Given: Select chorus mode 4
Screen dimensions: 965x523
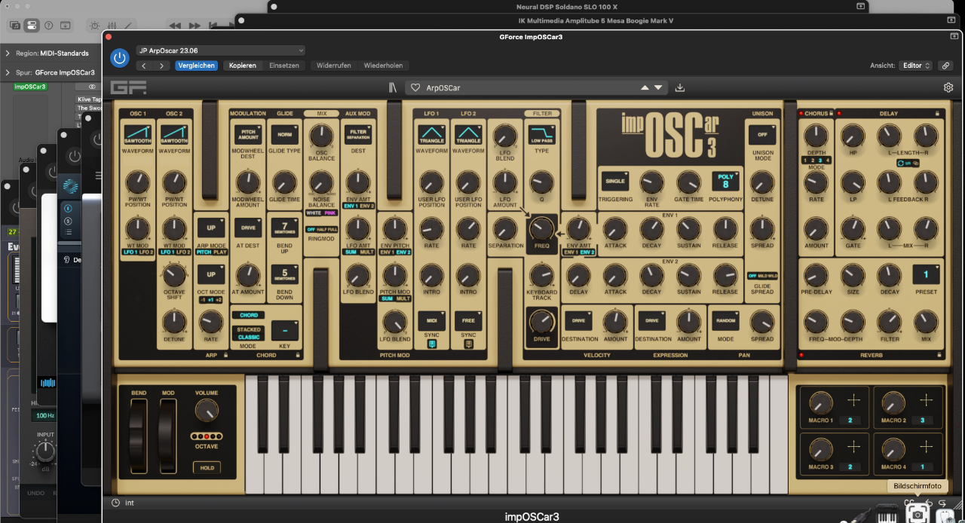Looking at the screenshot, I should tap(828, 160).
